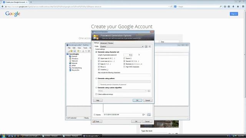Toggle Digits checkbox
The height and width of the screenshot is (138, 246).
coord(99,64)
